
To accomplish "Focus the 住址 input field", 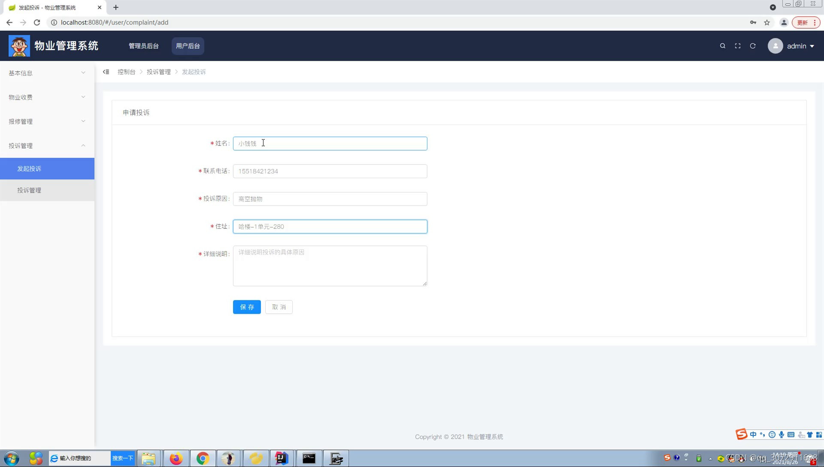I will click(330, 227).
